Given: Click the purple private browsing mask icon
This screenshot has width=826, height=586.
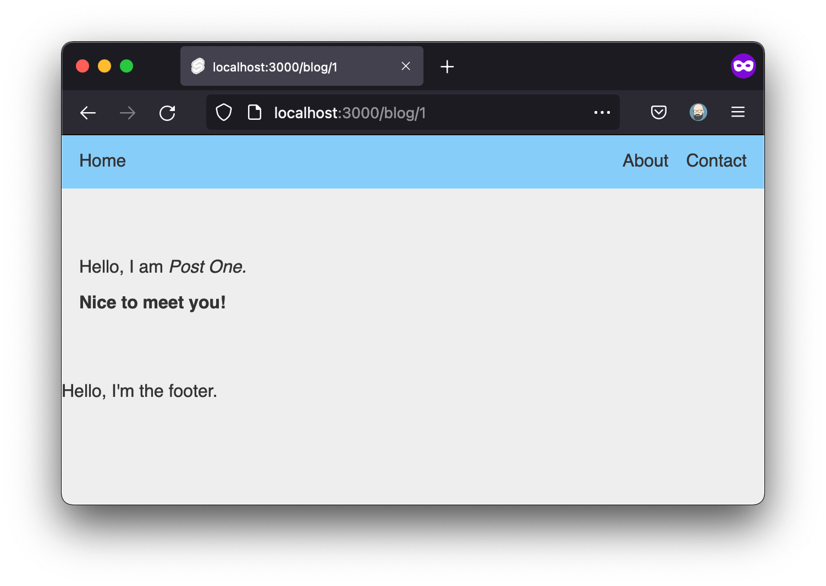Looking at the screenshot, I should click(x=744, y=66).
